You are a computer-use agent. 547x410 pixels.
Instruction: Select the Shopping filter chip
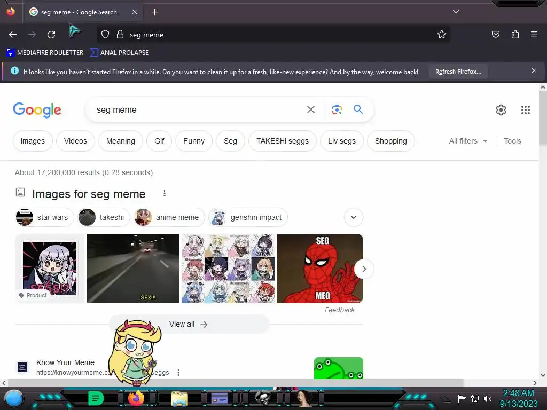pos(390,141)
